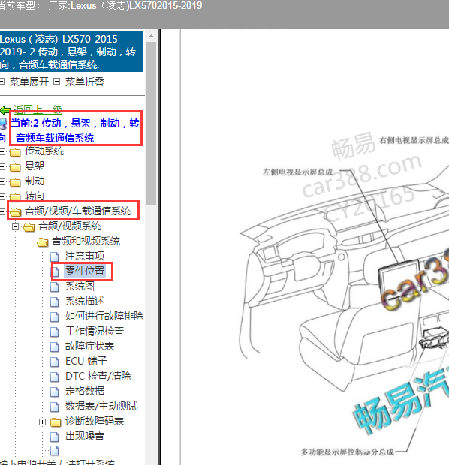
Task: Click the 菜单展开 list icon
Action: point(2,82)
